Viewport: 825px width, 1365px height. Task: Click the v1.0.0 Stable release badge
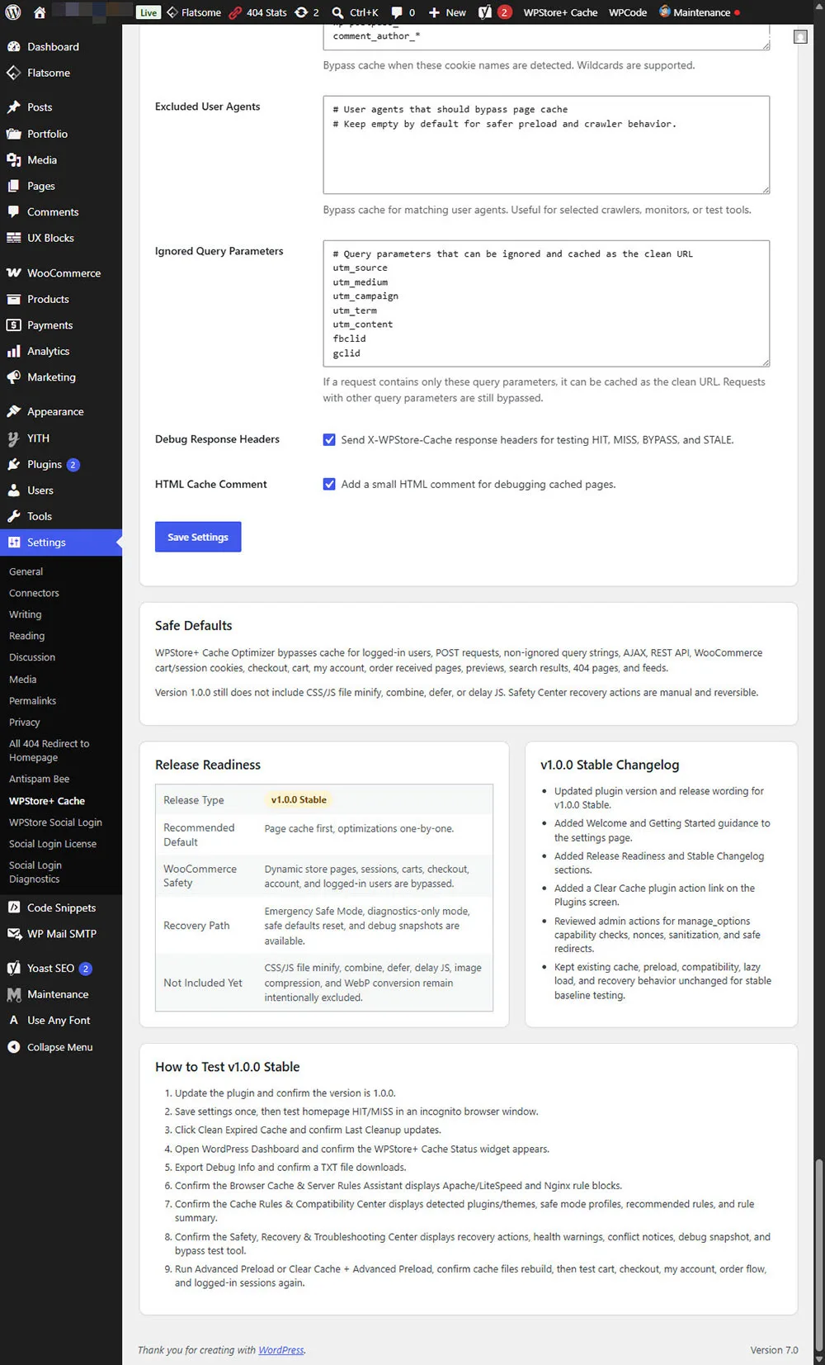tap(299, 799)
